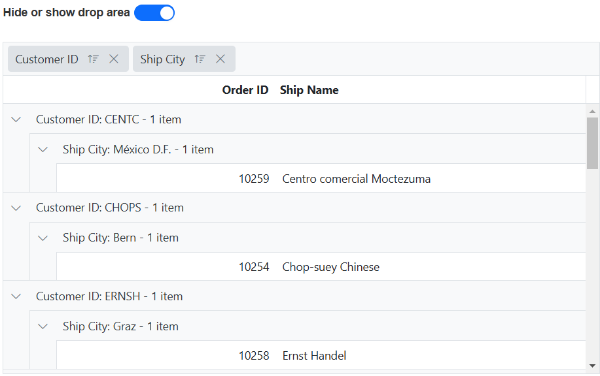The width and height of the screenshot is (600, 376).
Task: Click the Ship City group chip label
Action: click(162, 59)
